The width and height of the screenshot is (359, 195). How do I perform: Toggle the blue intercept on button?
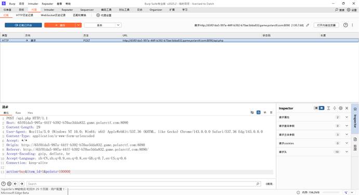[x=23, y=25]
